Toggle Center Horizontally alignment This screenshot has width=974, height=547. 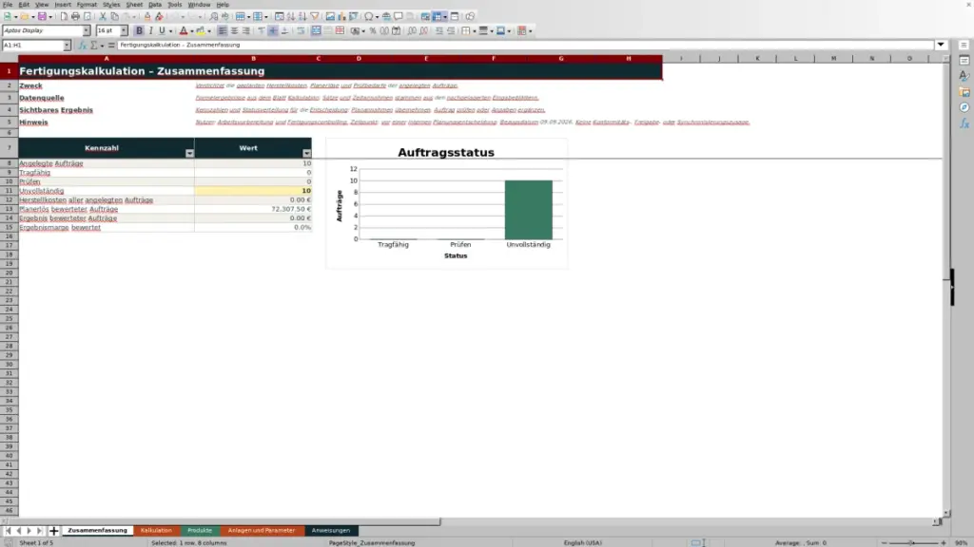(234, 31)
